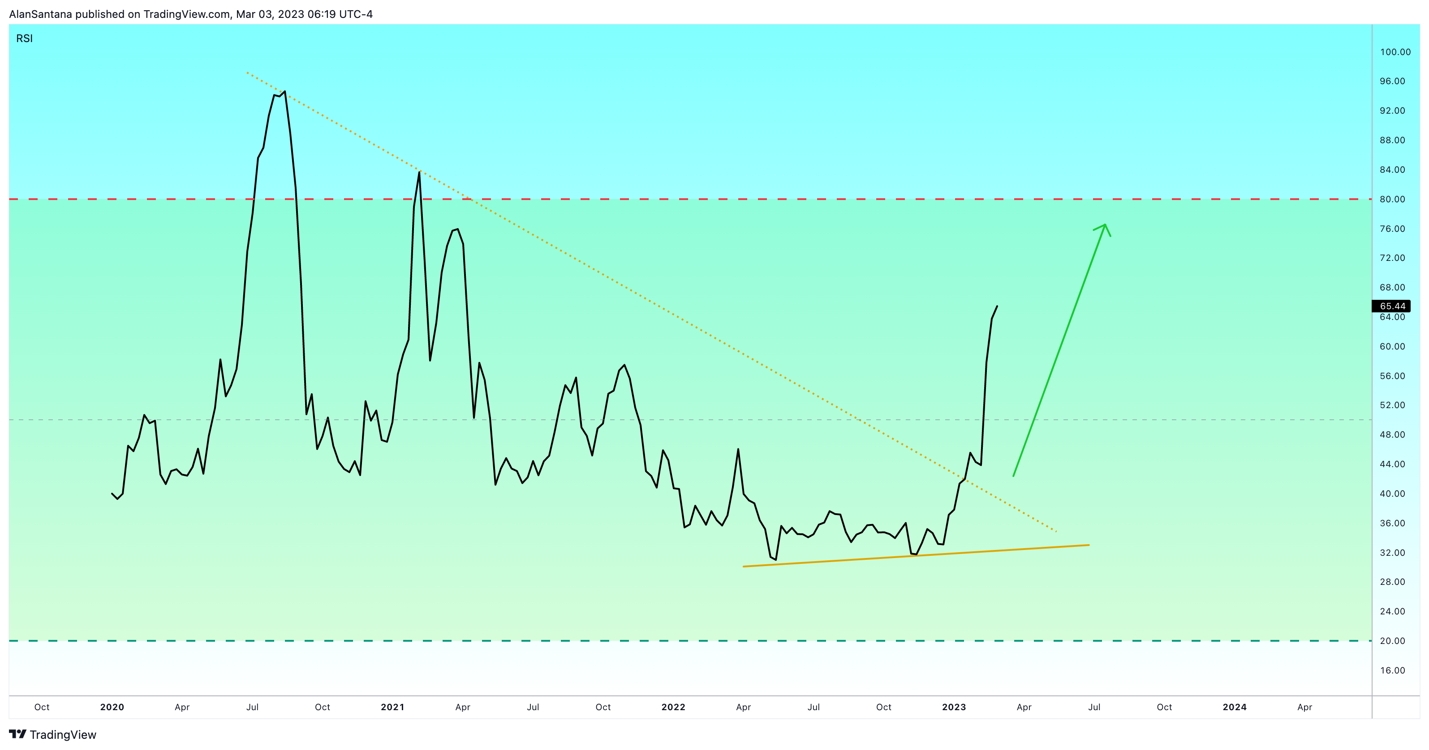Screen dimensions: 1429x750
Task: Click the 2021 year label on time axis
Action: [393, 707]
